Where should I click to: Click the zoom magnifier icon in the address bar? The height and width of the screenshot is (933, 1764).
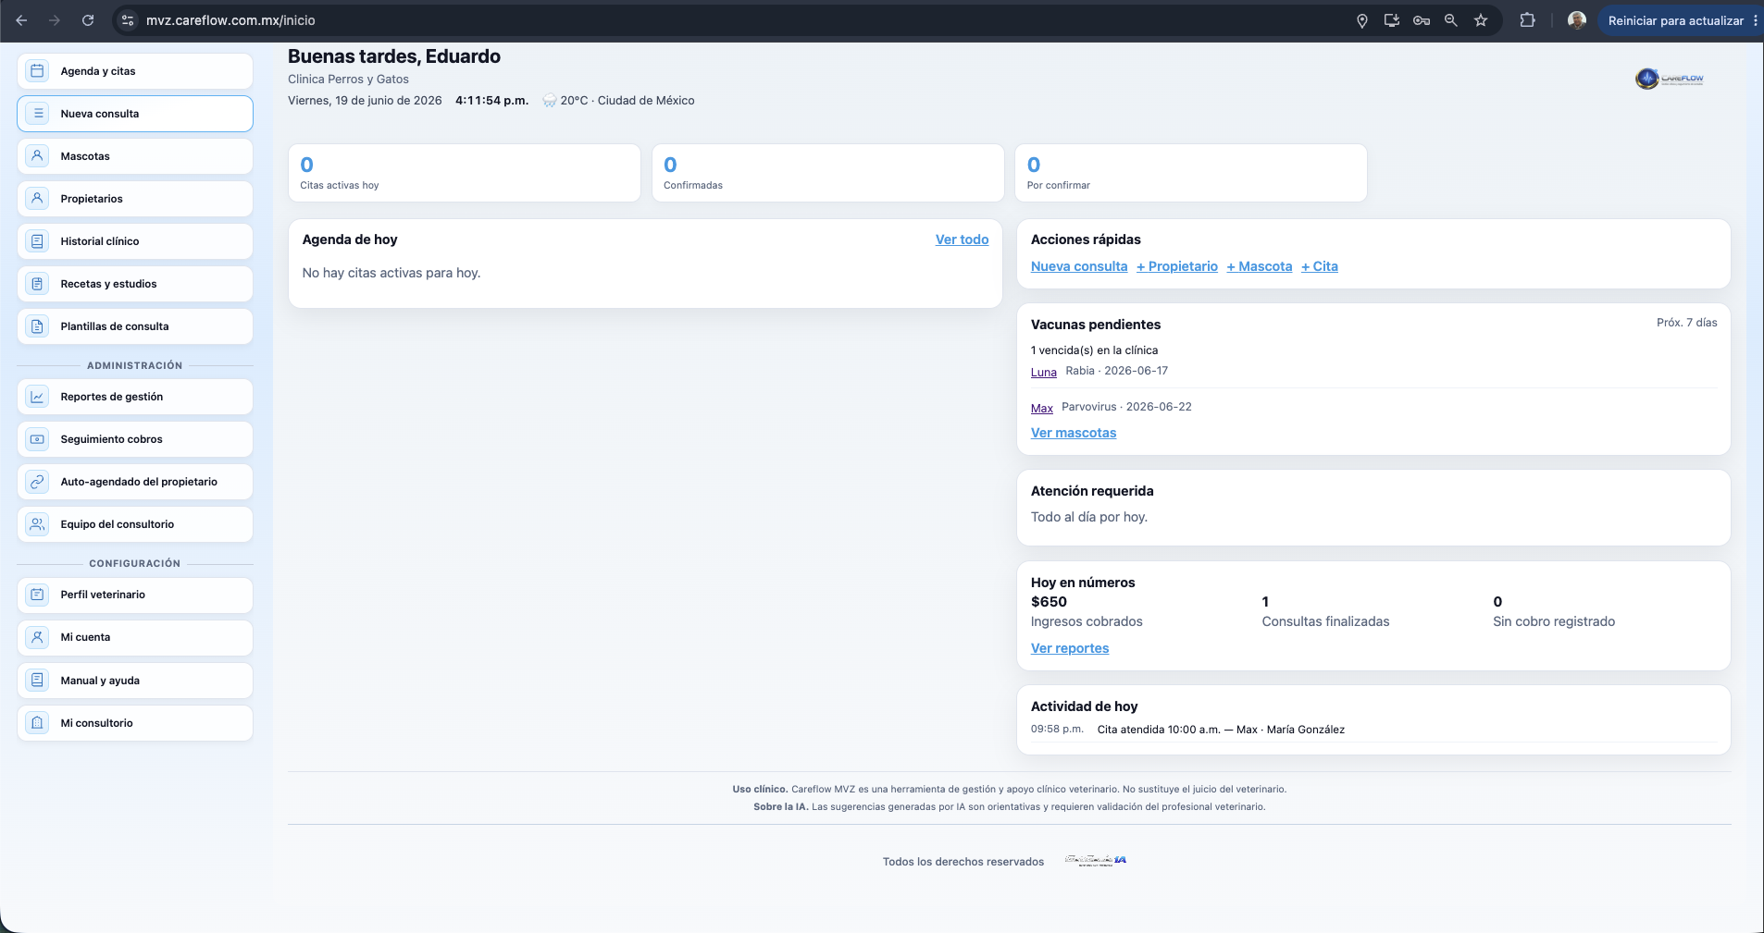(1451, 20)
